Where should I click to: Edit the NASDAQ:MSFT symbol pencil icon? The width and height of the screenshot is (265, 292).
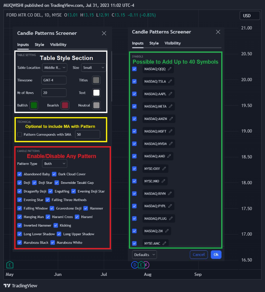point(171,131)
